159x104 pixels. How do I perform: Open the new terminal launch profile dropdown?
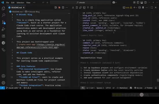point(136,8)
